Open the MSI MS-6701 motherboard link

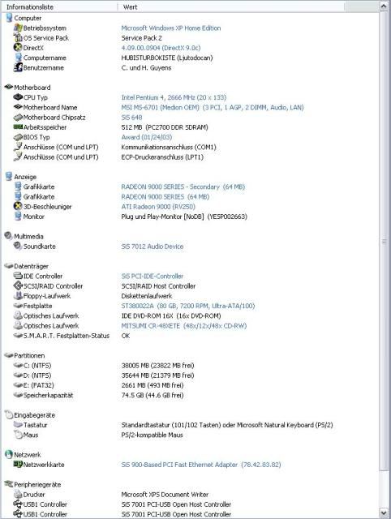coord(213,108)
